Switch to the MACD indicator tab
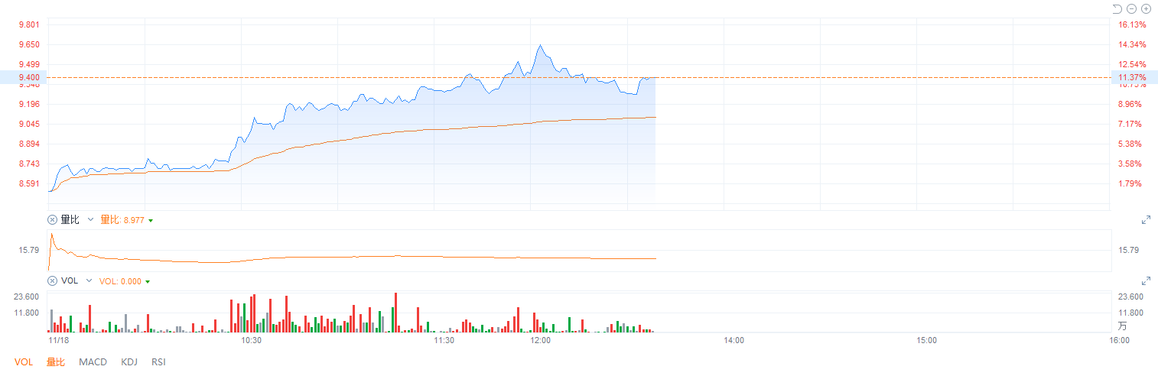Viewport: 1158px width, 376px height. [x=93, y=361]
